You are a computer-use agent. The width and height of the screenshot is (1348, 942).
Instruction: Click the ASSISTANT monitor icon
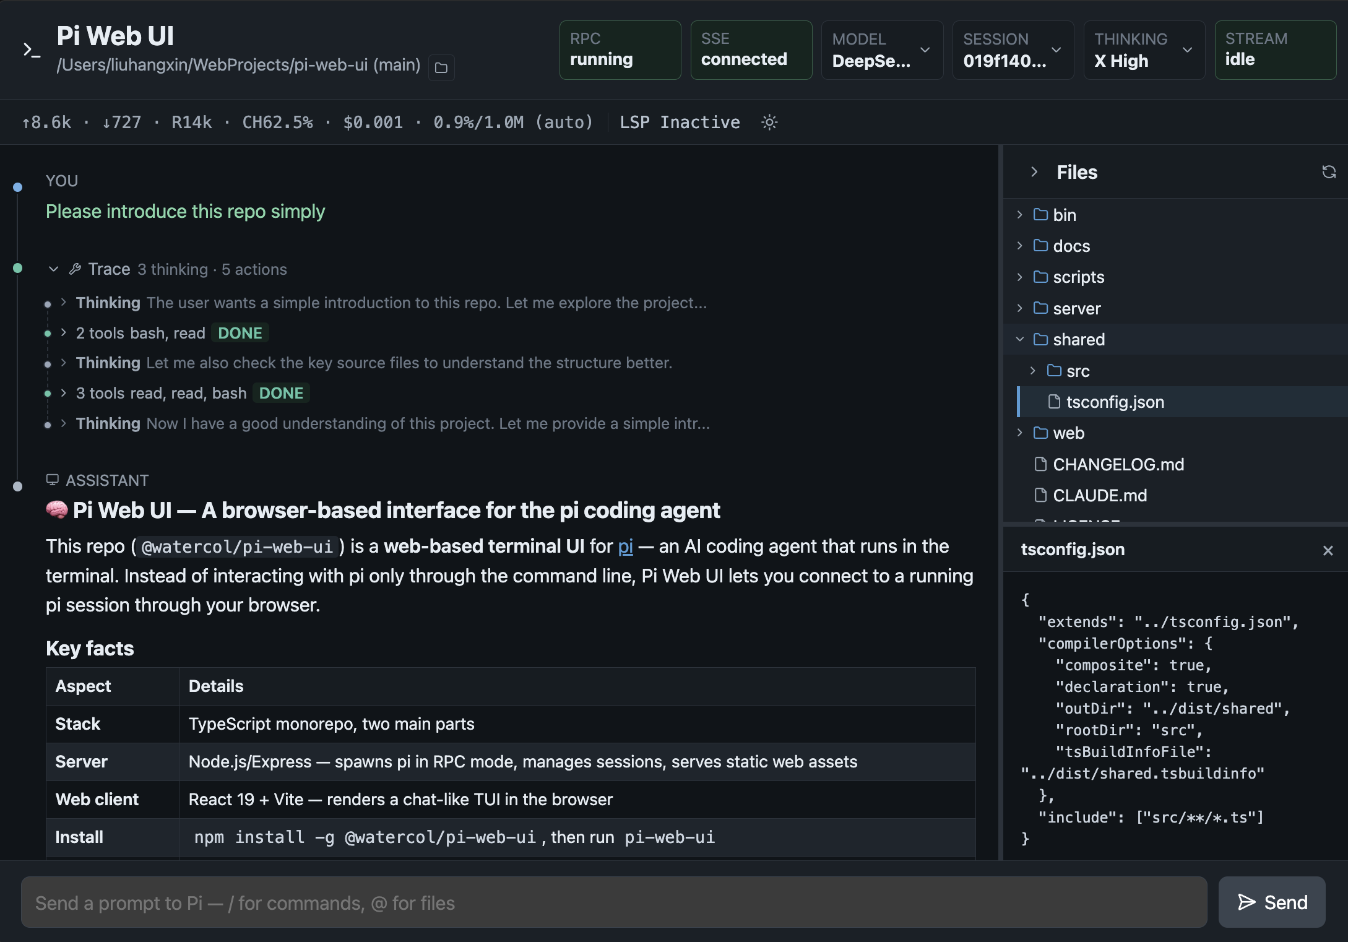coord(52,480)
